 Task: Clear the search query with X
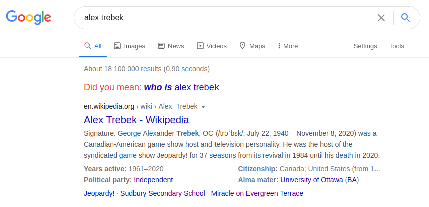pos(381,18)
